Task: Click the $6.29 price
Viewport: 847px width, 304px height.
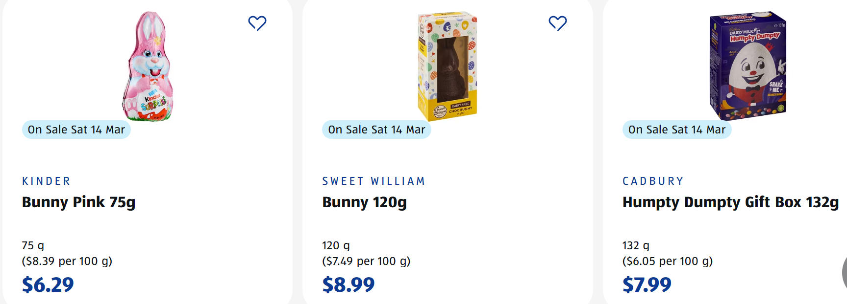Action: 48,284
